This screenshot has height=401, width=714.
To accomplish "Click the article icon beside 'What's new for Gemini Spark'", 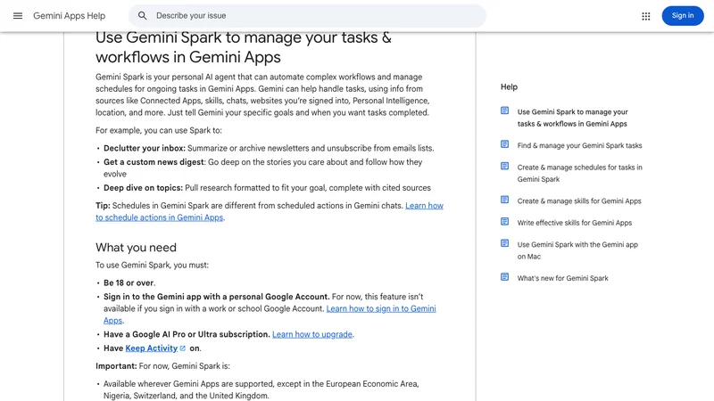I will [504, 277].
